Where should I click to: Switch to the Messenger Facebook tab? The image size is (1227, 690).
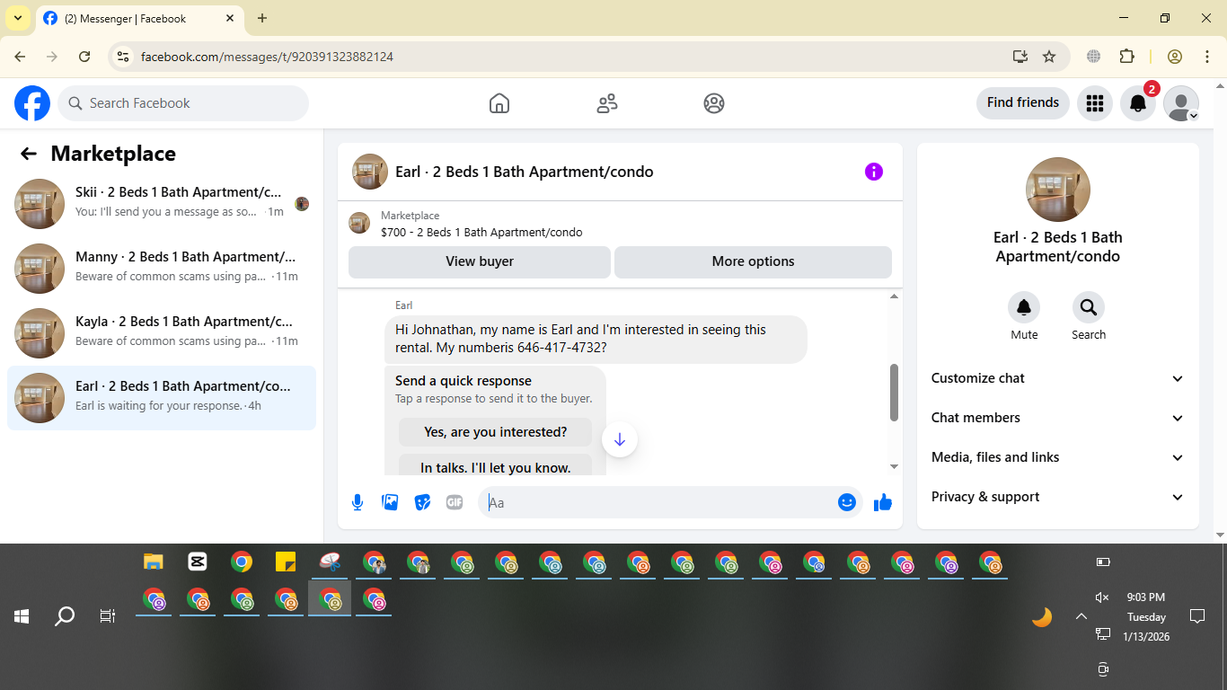139,19
